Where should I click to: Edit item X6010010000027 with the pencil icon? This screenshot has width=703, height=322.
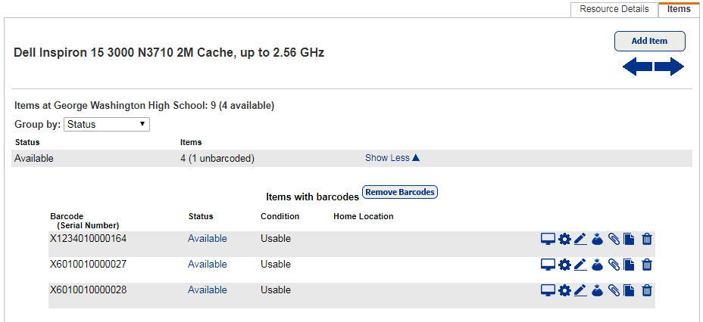pyautogui.click(x=580, y=265)
